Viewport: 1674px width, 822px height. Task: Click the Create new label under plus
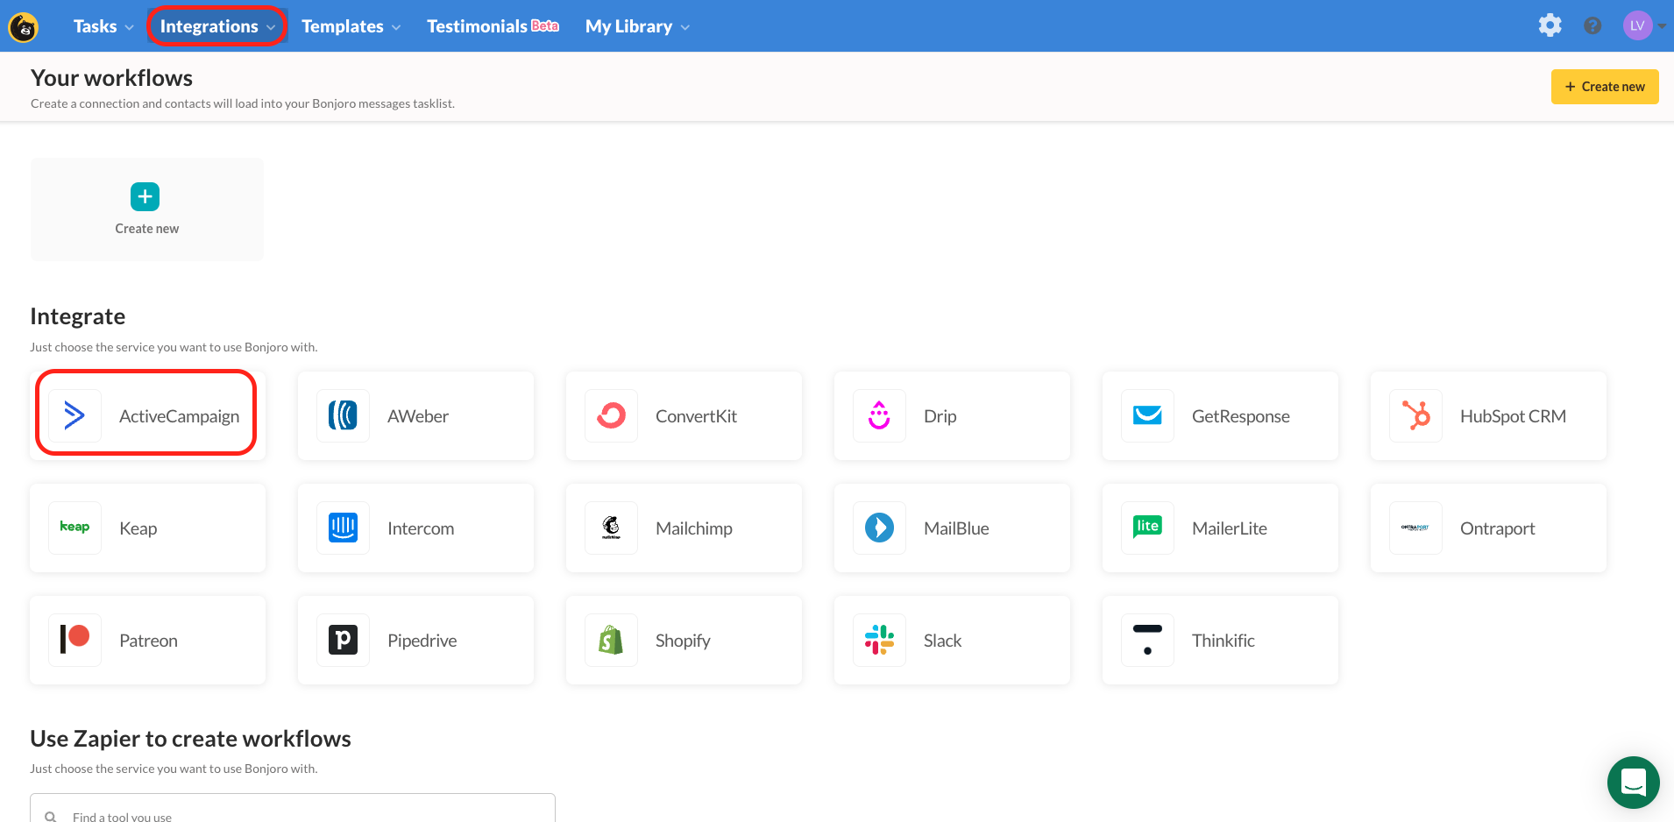point(147,229)
